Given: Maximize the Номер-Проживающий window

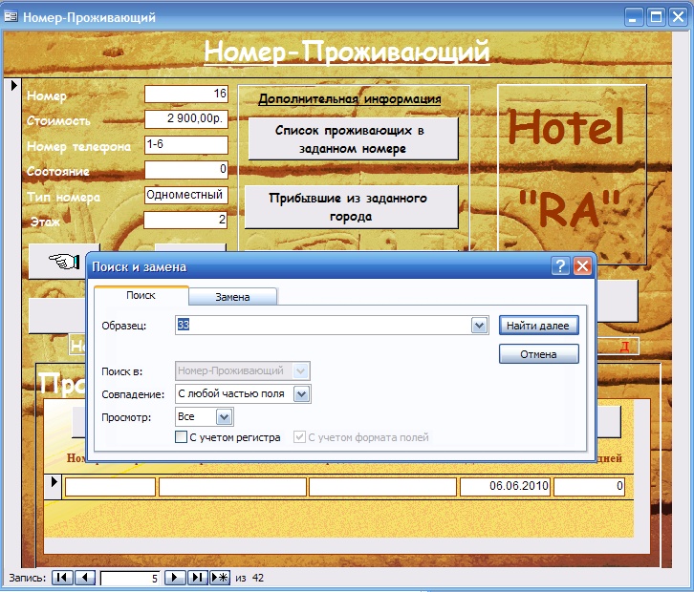Looking at the screenshot, I should point(656,17).
